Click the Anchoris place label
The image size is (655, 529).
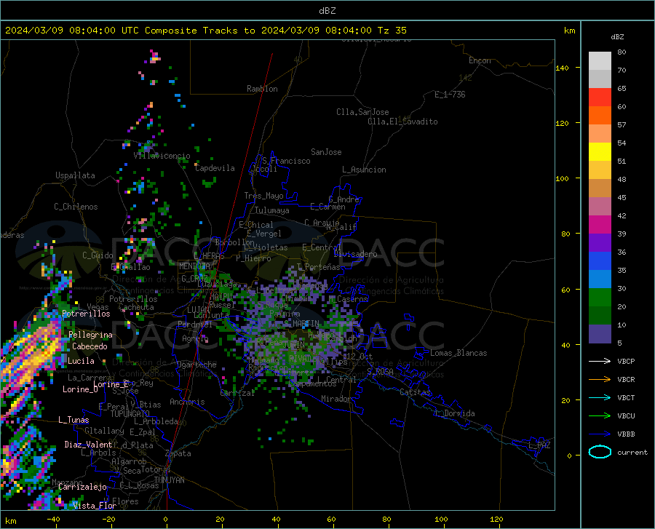[x=187, y=402]
